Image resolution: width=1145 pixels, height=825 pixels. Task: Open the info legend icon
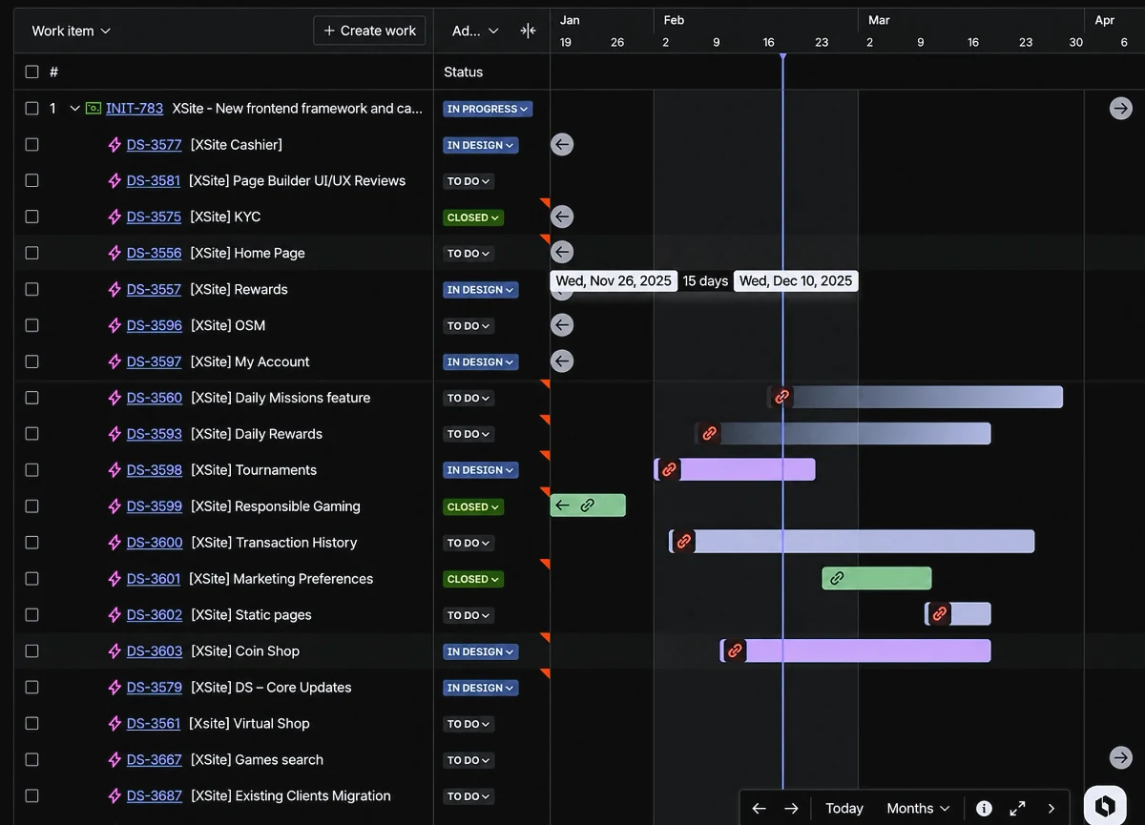(985, 809)
